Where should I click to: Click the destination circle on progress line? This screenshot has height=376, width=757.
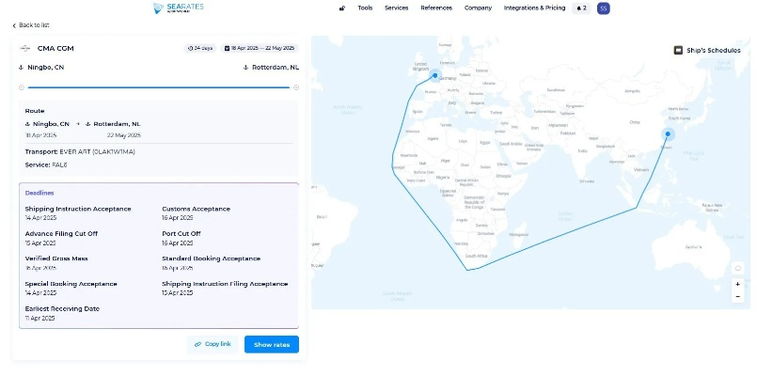(x=296, y=87)
